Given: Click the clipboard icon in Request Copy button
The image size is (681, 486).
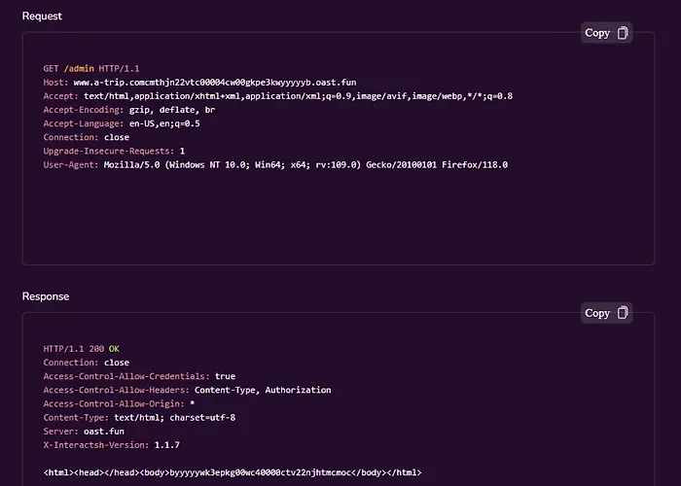Looking at the screenshot, I should pos(623,33).
